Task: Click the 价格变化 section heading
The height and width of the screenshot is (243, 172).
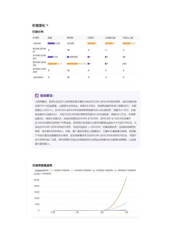Action: click(39, 25)
